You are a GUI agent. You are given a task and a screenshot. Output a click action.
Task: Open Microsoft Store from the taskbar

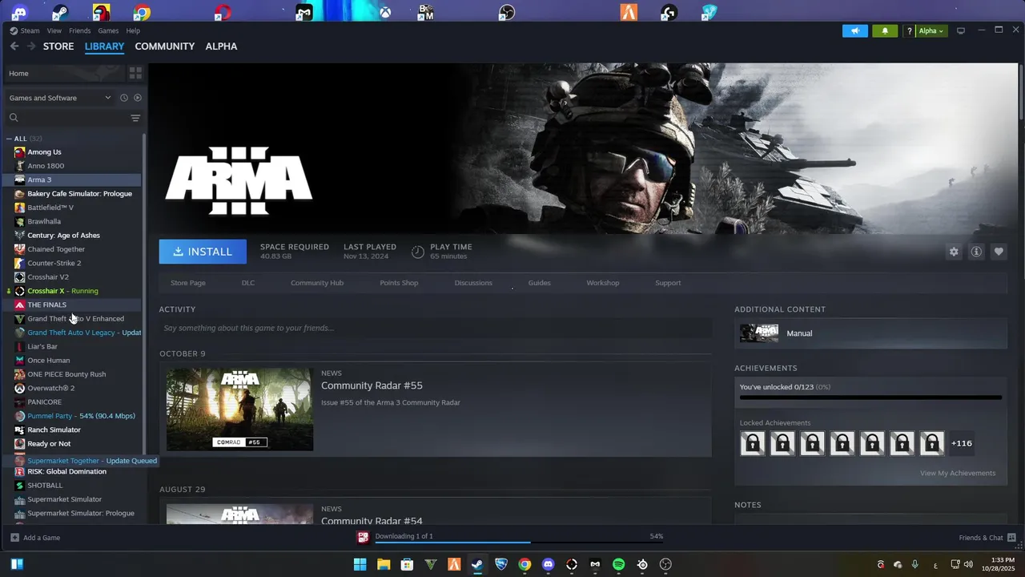pyautogui.click(x=407, y=564)
